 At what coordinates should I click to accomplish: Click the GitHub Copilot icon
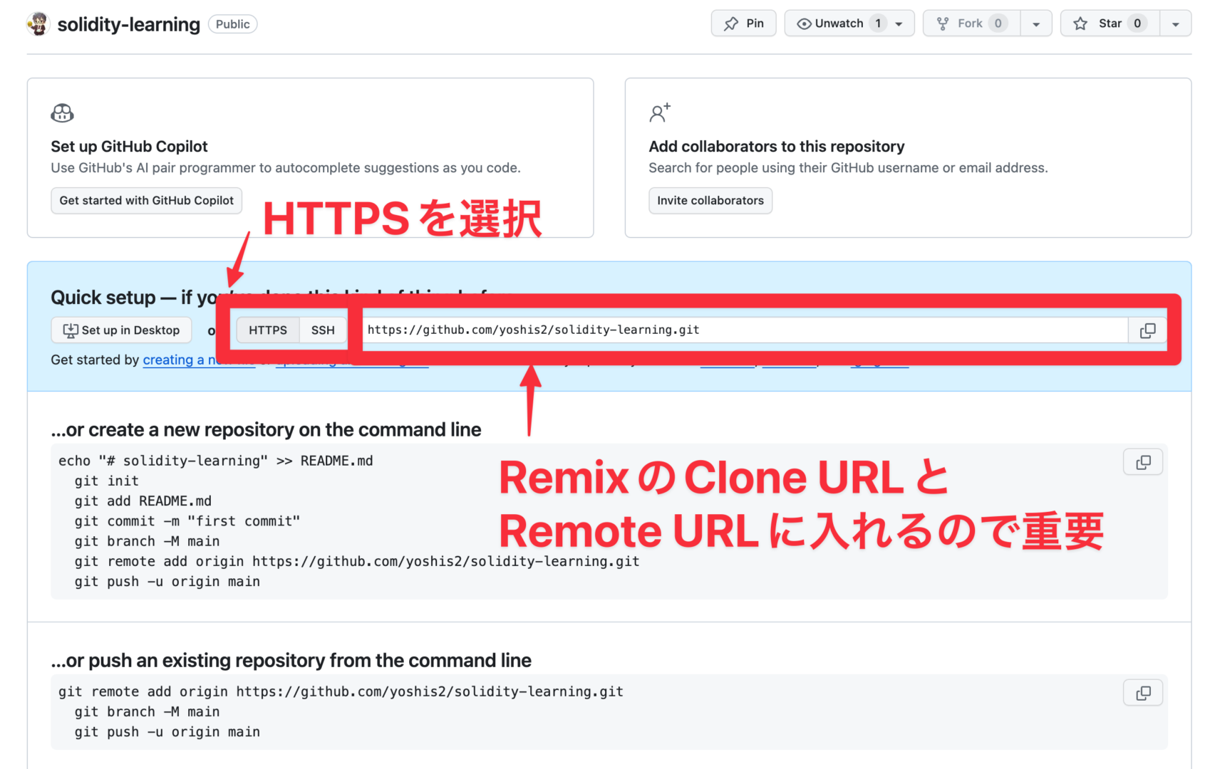coord(62,113)
